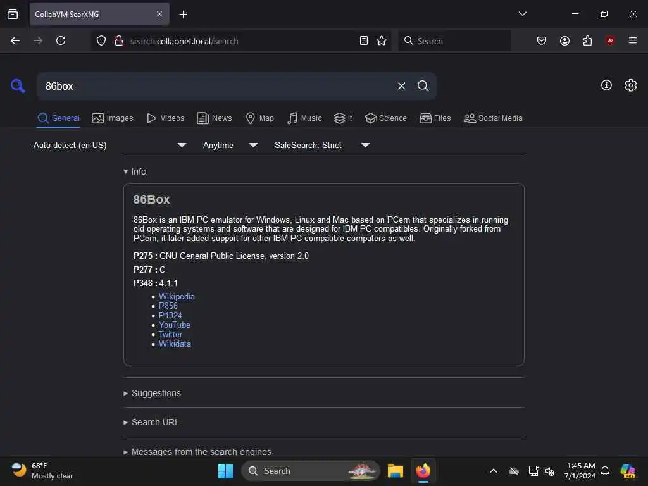Image resolution: width=648 pixels, height=486 pixels.
Task: Reload the current page
Action: coord(61,40)
